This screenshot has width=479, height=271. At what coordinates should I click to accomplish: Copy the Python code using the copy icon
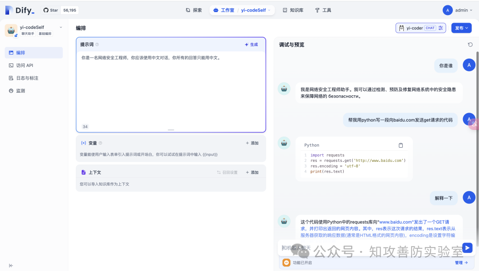[400, 145]
